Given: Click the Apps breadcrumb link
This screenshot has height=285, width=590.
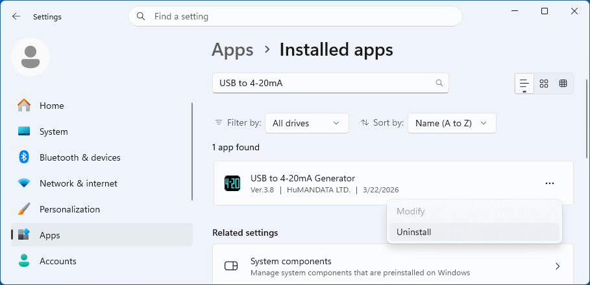Looking at the screenshot, I should 232,50.
